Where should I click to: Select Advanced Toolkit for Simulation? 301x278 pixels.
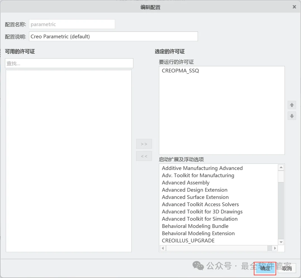[x=200, y=219]
